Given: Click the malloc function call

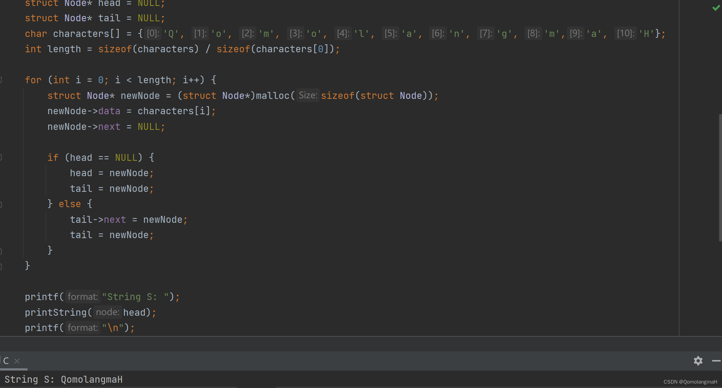Looking at the screenshot, I should tap(273, 96).
